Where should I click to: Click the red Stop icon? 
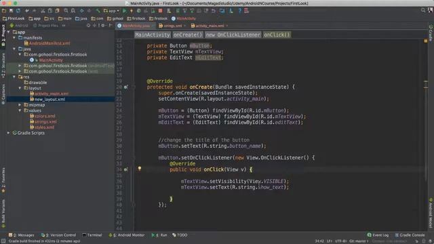pyautogui.click(x=160, y=11)
